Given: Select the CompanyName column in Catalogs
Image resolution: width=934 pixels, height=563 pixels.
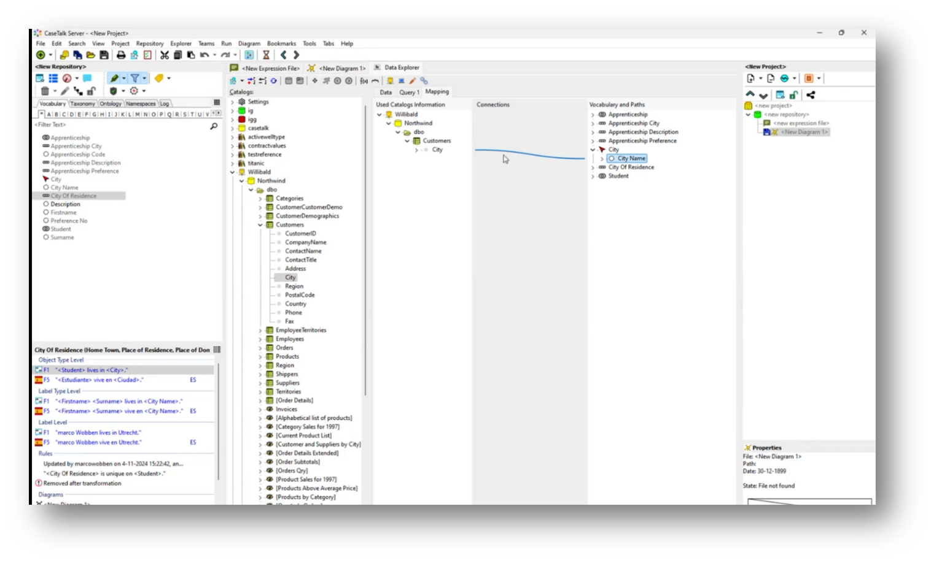Looking at the screenshot, I should point(306,242).
